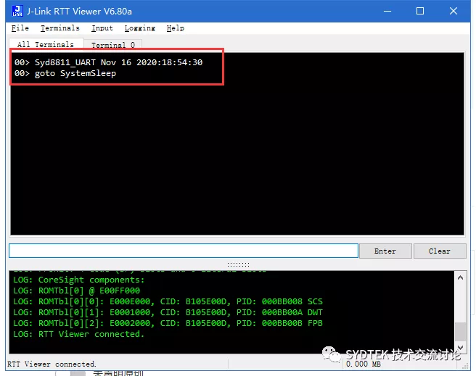This screenshot has height=376, width=476.
Task: Click the Enter button to send input
Action: click(x=385, y=251)
